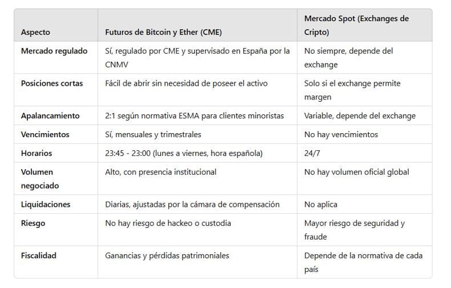Click the "No hay riesgo de hackeo" cell

click(168, 223)
